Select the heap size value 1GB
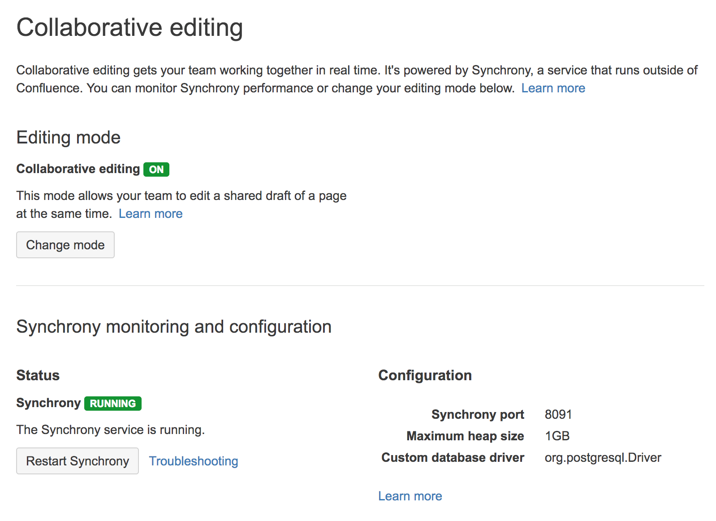Screen dimensions: 716x521 pos(557,436)
